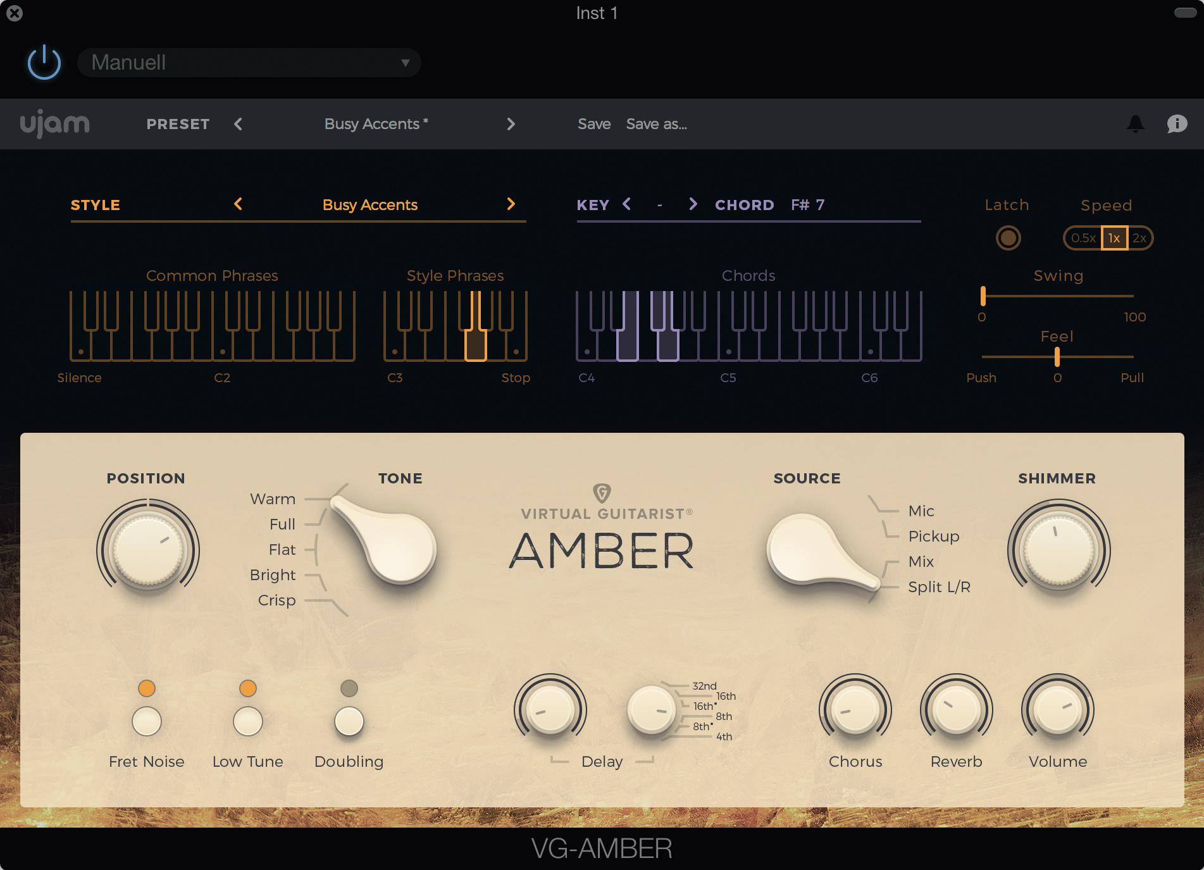1204x870 pixels.
Task: Click the PRESET label
Action: (178, 124)
